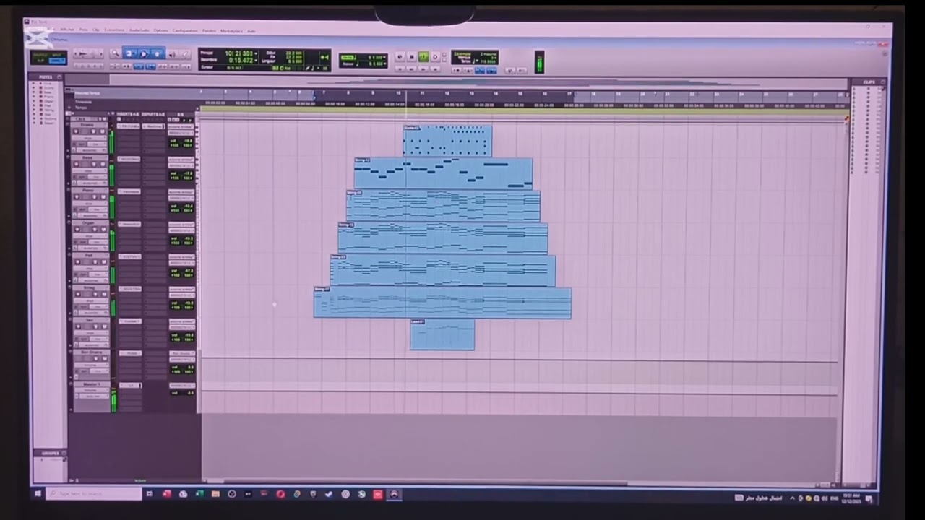Screen dimensions: 925x520
Task: Open the PISTES track list menu
Action: [59, 77]
